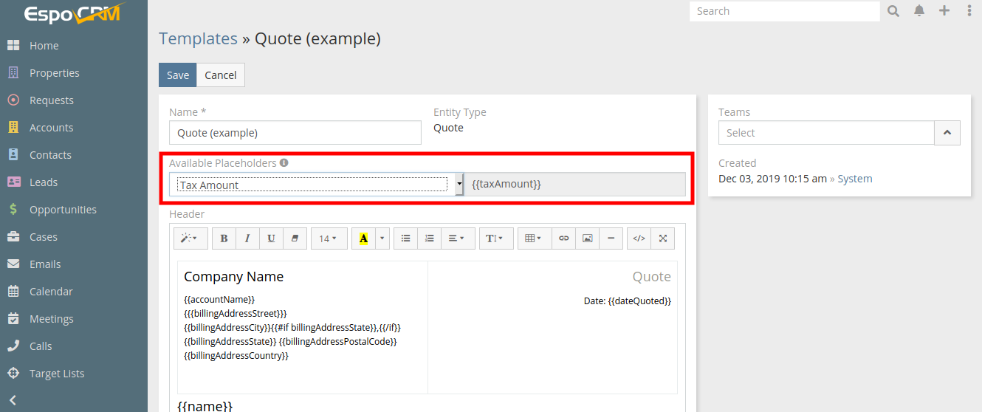The image size is (982, 412).
Task: Switch to code view in editor
Action: [x=639, y=238]
